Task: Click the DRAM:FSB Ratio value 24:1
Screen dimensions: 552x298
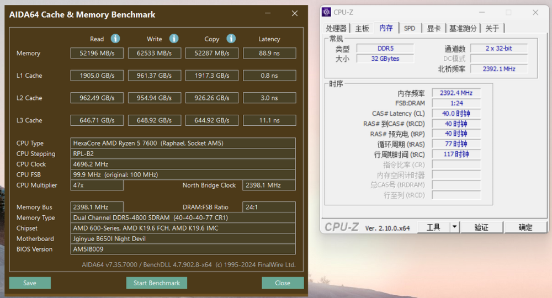Action: coord(269,207)
